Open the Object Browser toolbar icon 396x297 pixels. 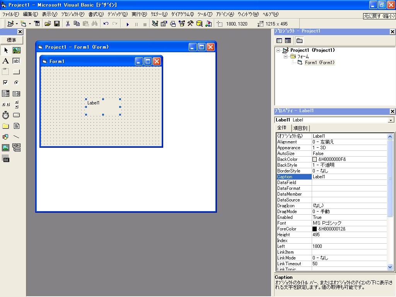(182, 24)
